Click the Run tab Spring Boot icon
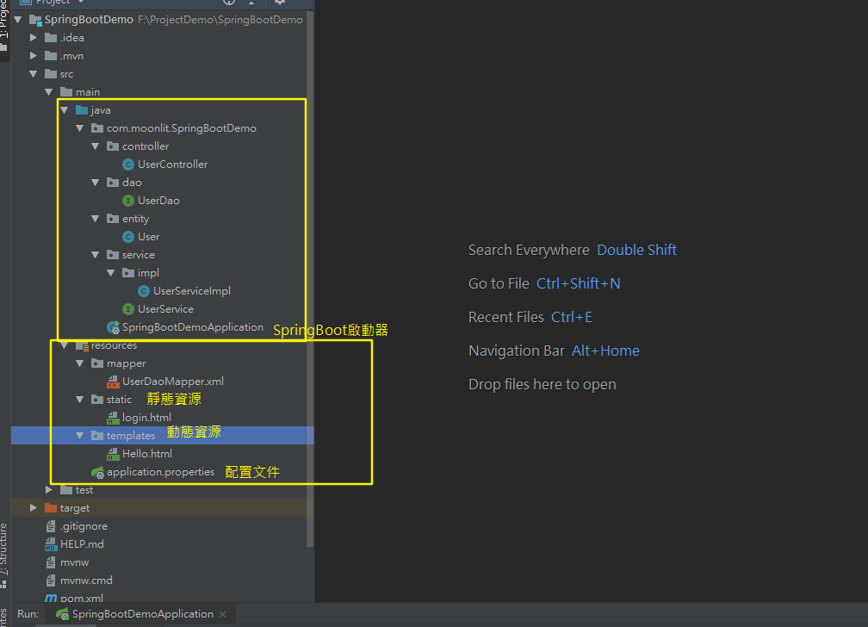This screenshot has height=627, width=868. pyautogui.click(x=62, y=614)
